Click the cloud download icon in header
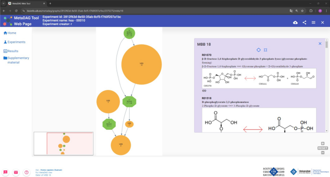 295,23
